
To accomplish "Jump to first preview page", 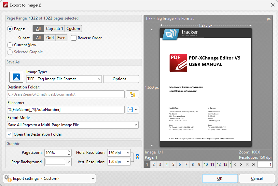I will pos(247,165).
